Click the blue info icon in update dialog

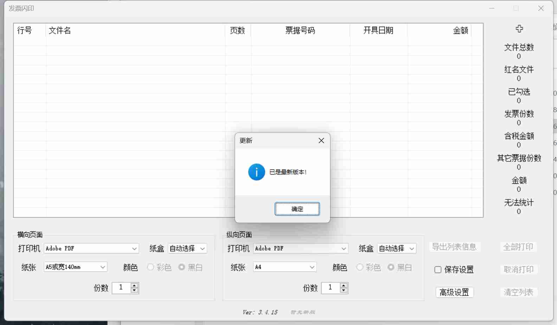[x=257, y=172]
